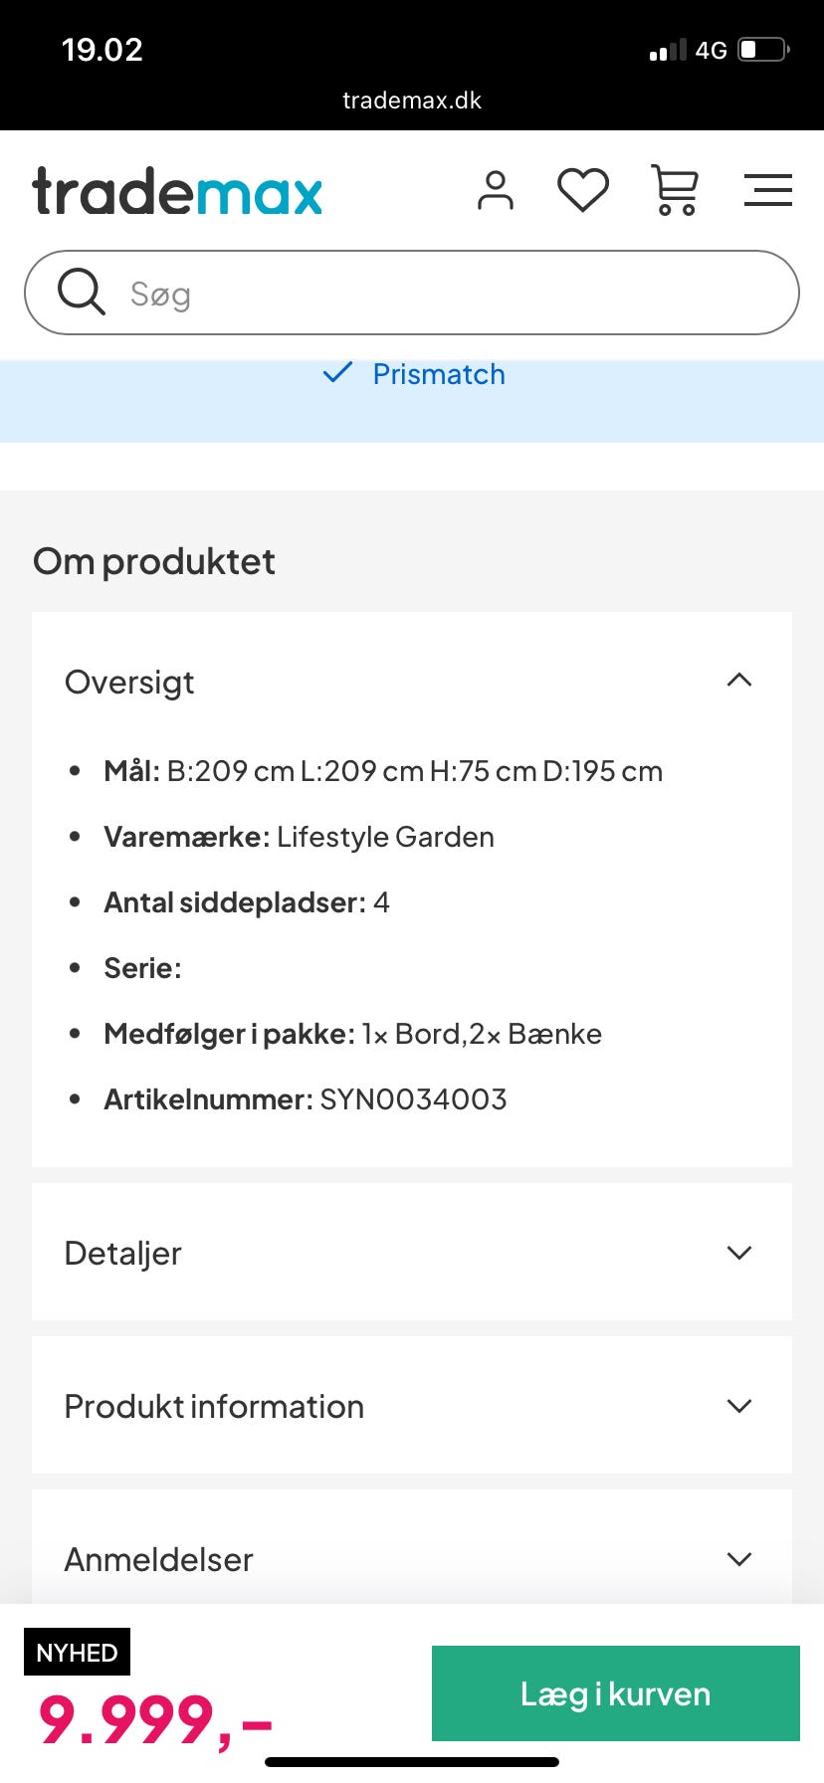The height and width of the screenshot is (1783, 824).
Task: Open the hamburger navigation menu
Action: [767, 190]
